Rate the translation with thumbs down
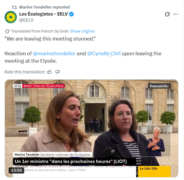The image size is (184, 180). (x=57, y=72)
